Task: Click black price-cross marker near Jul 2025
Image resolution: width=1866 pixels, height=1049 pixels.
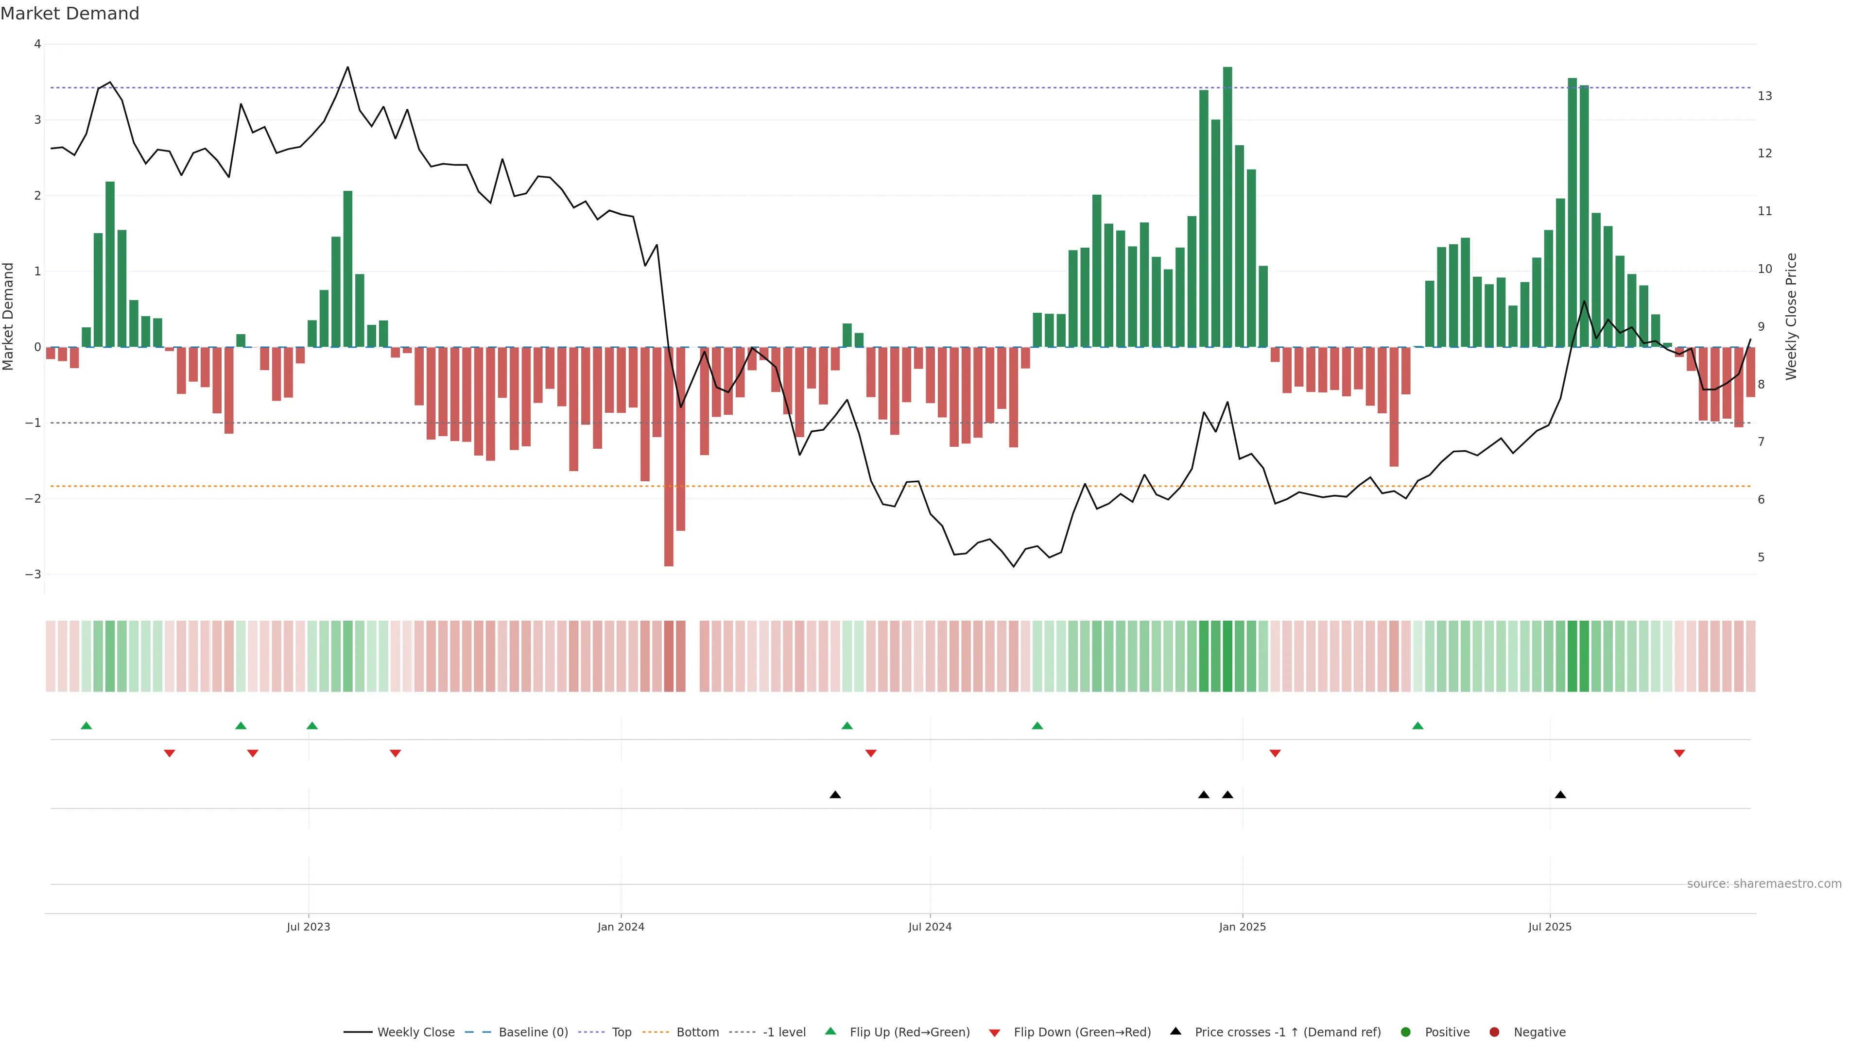Action: [x=1560, y=795]
